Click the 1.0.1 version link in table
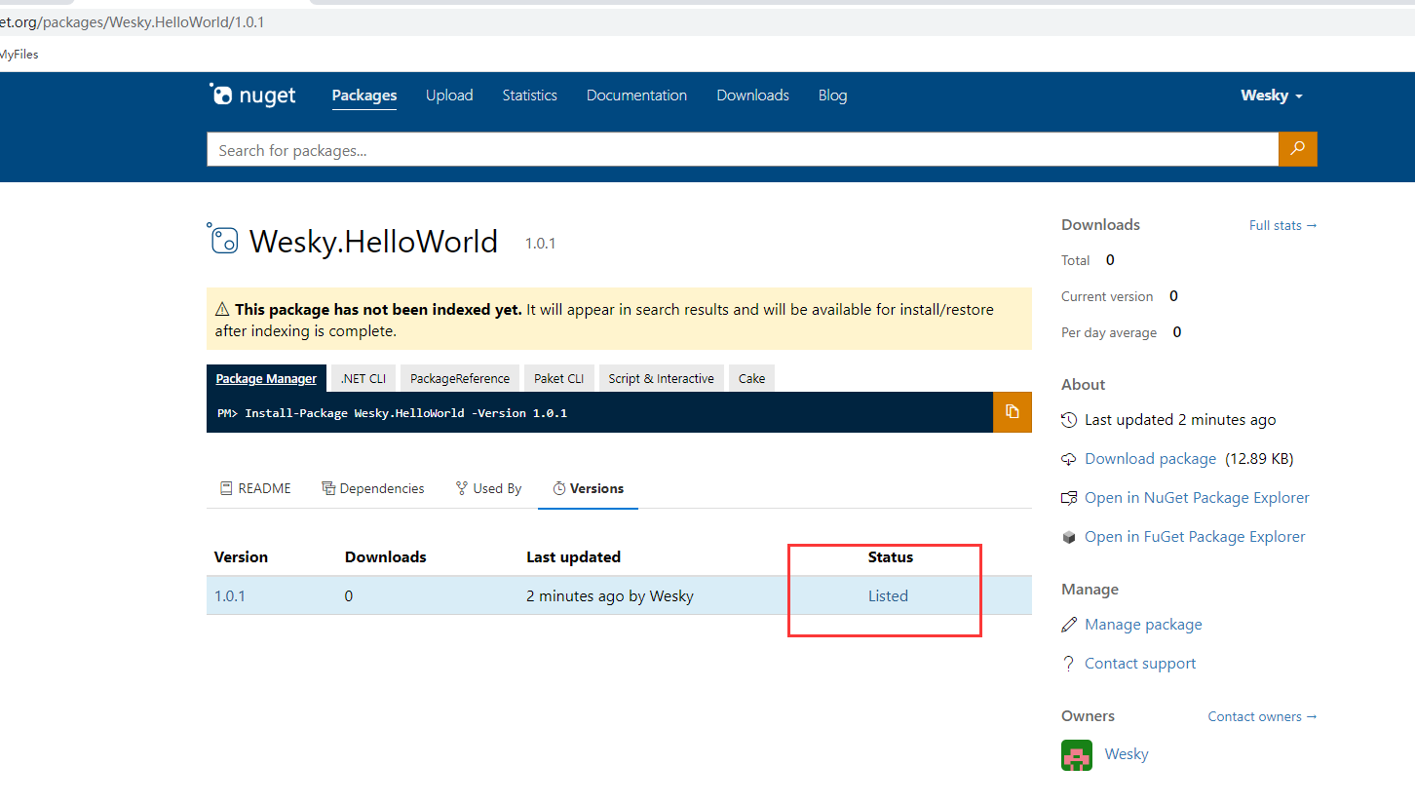1415x803 pixels. [x=230, y=595]
